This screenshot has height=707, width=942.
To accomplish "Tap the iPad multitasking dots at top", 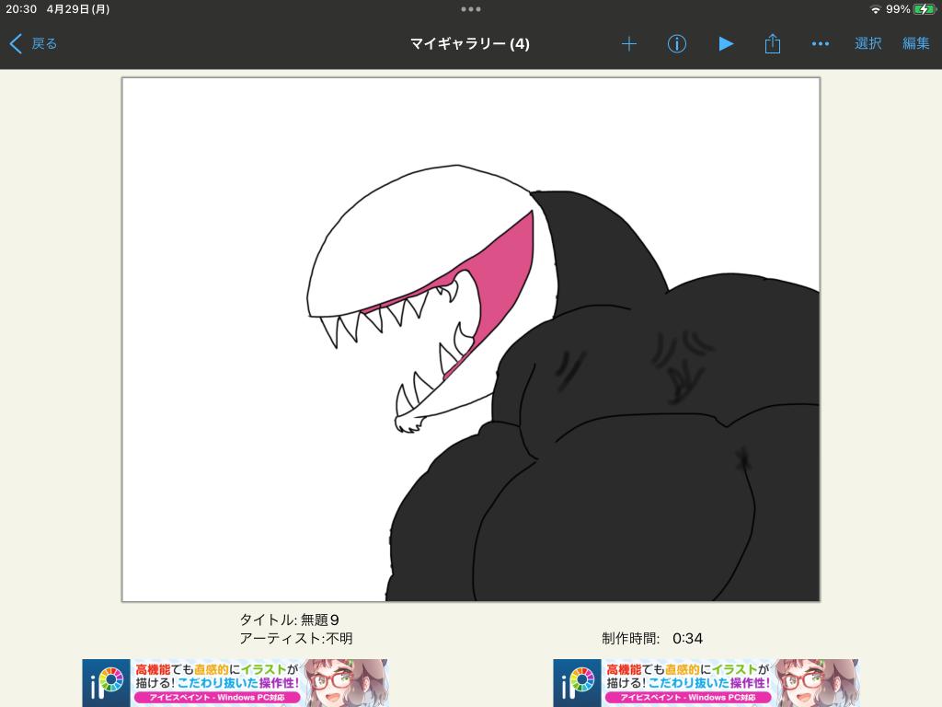I will pos(471,9).
